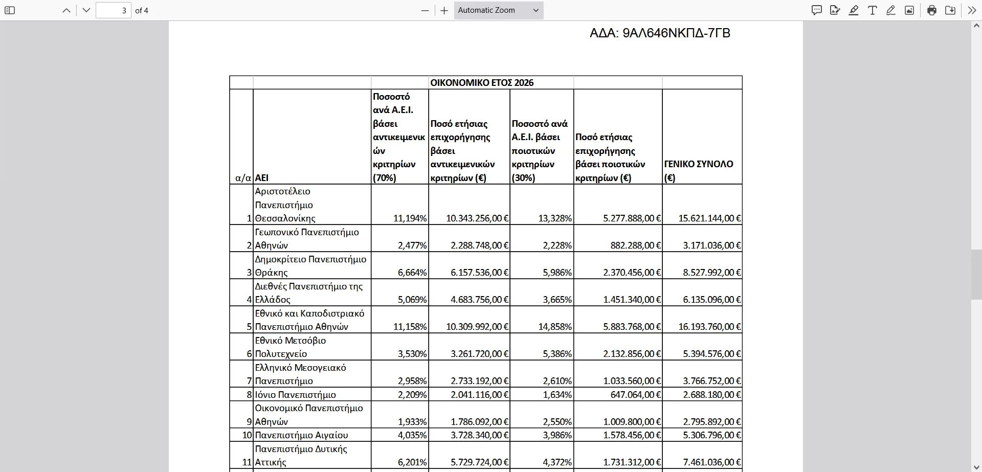Expand the secondary tools menu

(x=972, y=10)
